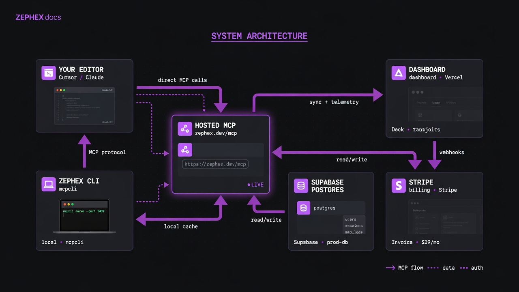The width and height of the screenshot is (519, 292).
Task: Click the STRIPE card S icon
Action: (x=399, y=186)
